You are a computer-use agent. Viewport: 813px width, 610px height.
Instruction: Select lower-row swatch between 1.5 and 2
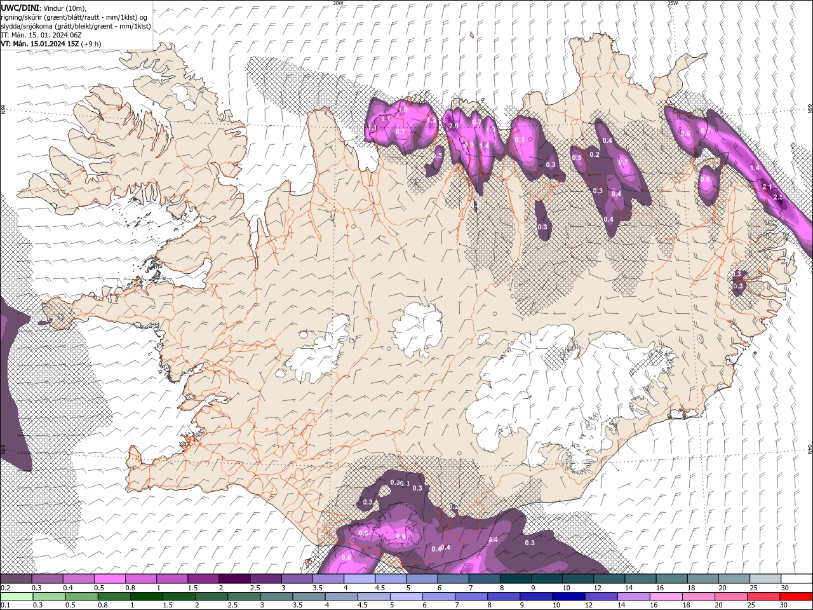point(178,597)
